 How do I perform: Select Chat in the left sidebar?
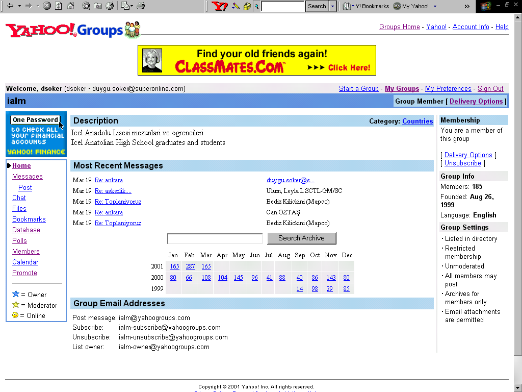coord(19,198)
